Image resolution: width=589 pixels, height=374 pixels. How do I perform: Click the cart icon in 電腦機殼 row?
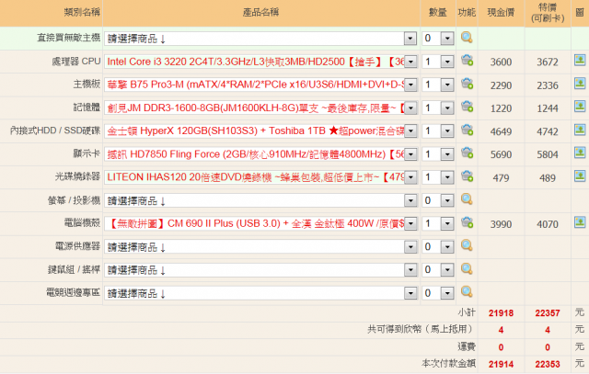point(467,222)
